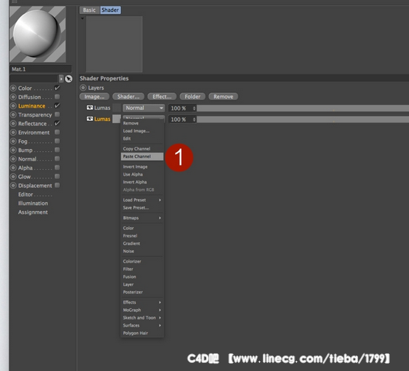Choose Copy Channel from context menu
This screenshot has width=409, height=371.
(x=142, y=149)
